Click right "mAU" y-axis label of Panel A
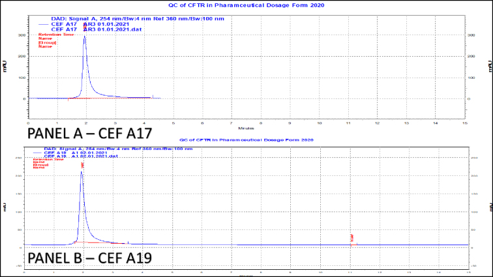The height and width of the screenshot is (277, 493). 490,66
